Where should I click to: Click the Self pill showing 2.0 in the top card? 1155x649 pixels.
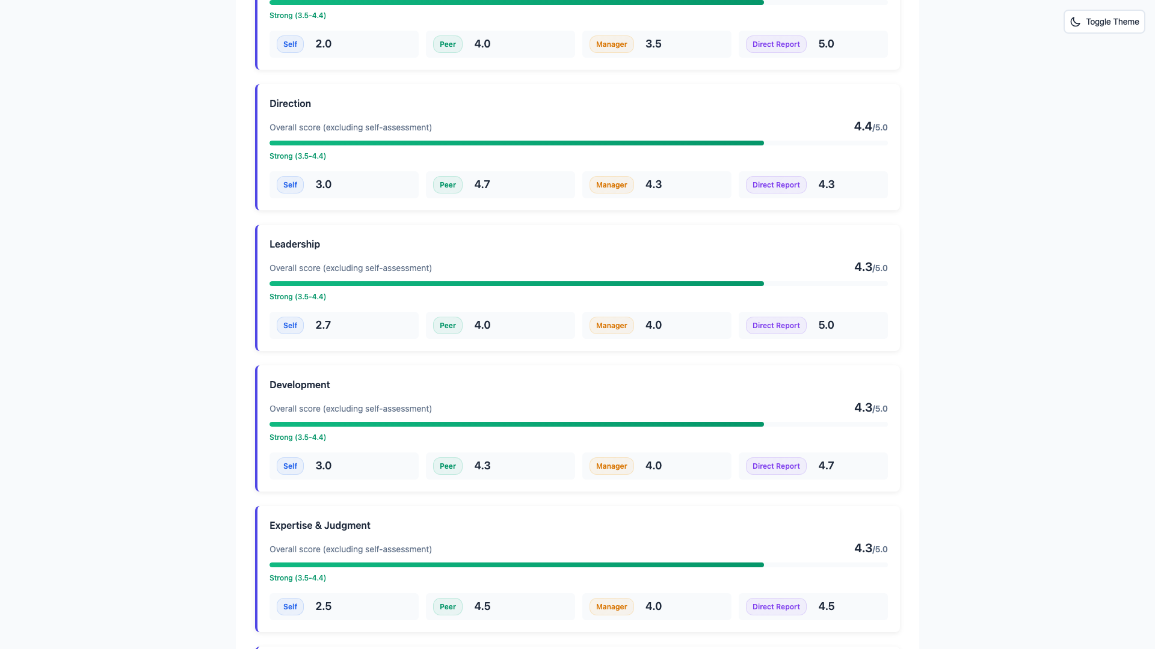point(289,44)
